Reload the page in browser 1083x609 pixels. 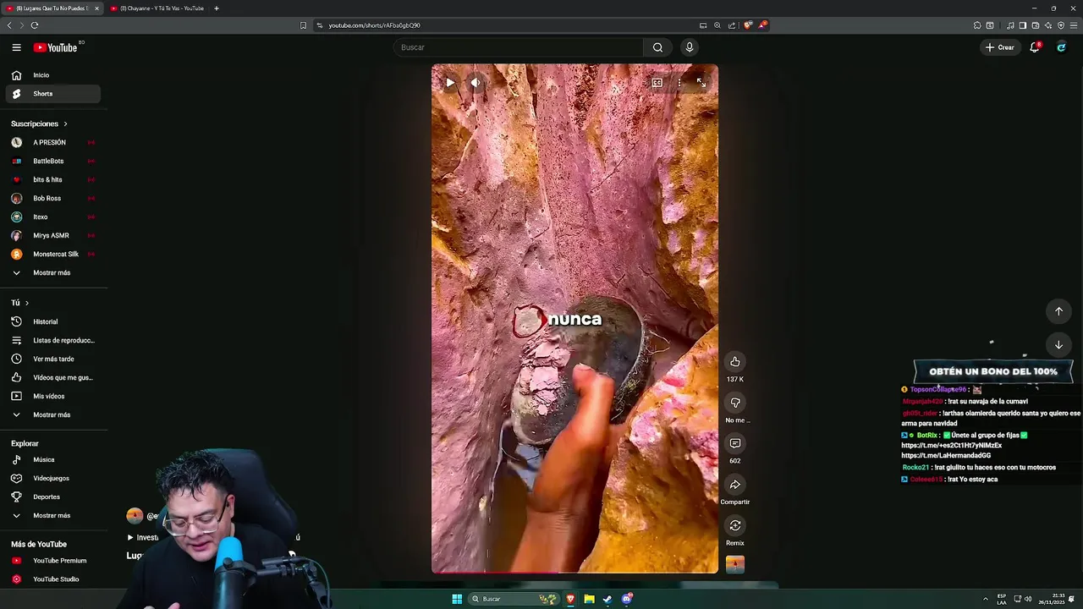pyautogui.click(x=35, y=25)
